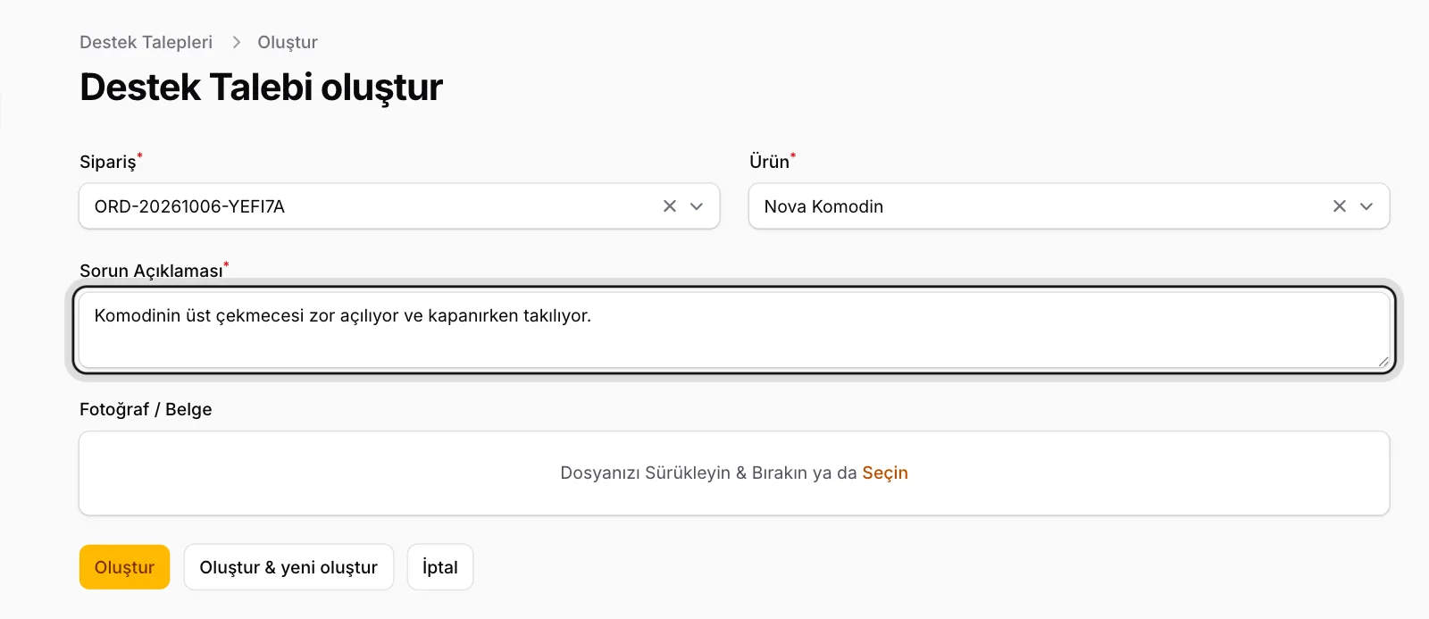Expand the Sipariş dropdown chevron
Screen dimensions: 1429x619
pyautogui.click(x=698, y=206)
